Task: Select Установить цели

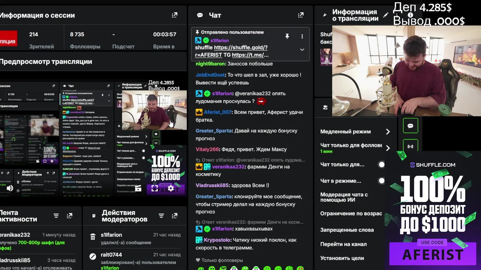Action: (342, 258)
